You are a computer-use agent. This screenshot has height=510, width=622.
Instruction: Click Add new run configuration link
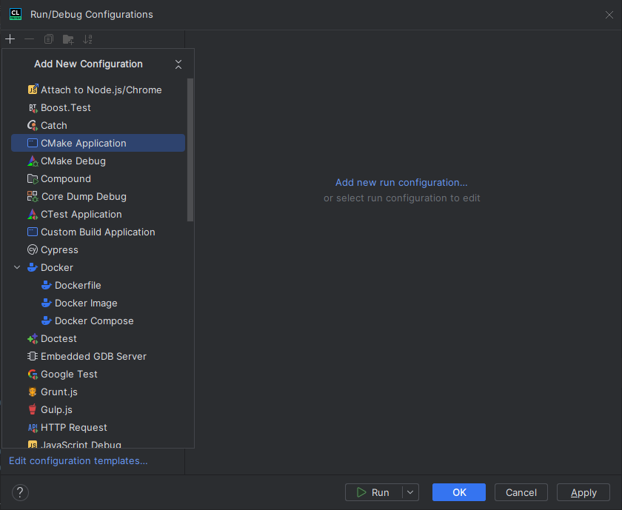pyautogui.click(x=401, y=182)
